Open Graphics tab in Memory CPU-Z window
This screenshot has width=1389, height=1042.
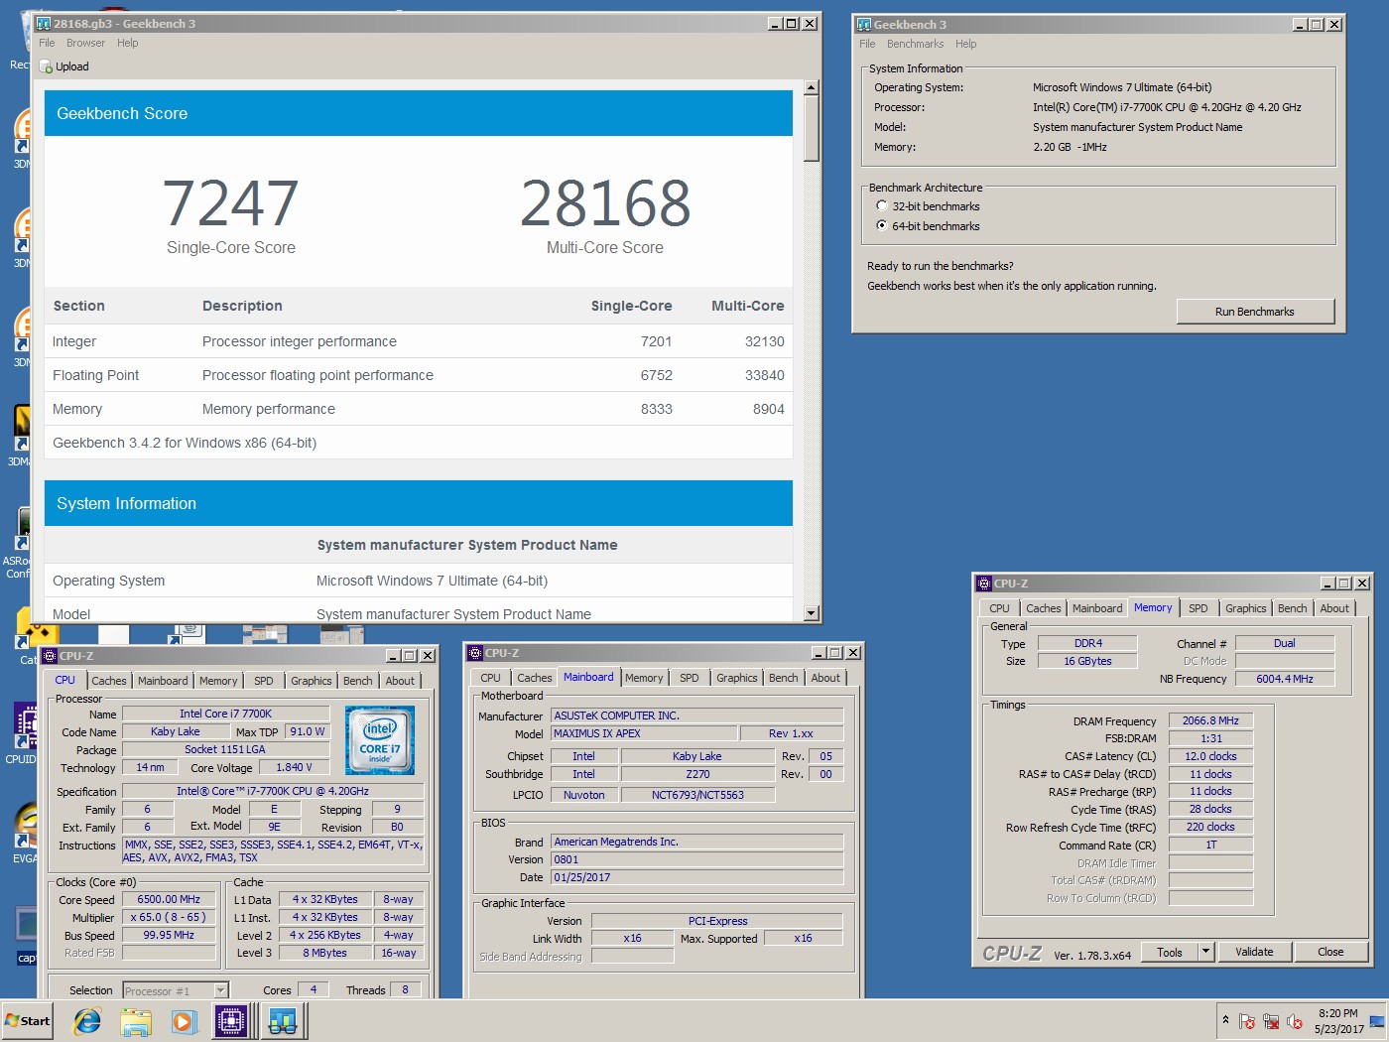tap(1246, 608)
